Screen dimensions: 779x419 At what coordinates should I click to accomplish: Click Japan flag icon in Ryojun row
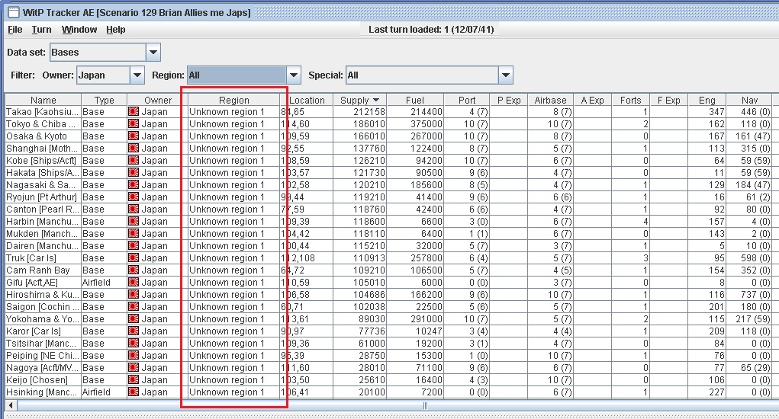point(134,197)
